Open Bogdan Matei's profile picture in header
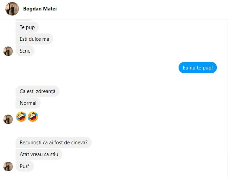 [12, 9]
